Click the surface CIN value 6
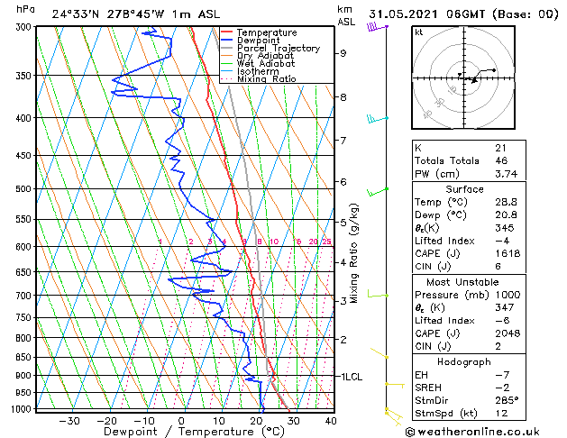The height and width of the screenshot is (438, 567). click(498, 267)
